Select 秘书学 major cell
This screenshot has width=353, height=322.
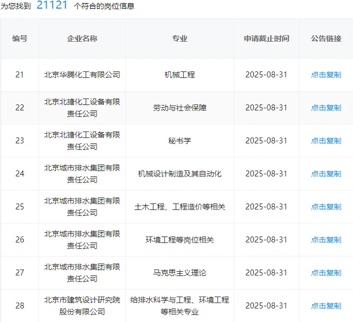point(179,141)
